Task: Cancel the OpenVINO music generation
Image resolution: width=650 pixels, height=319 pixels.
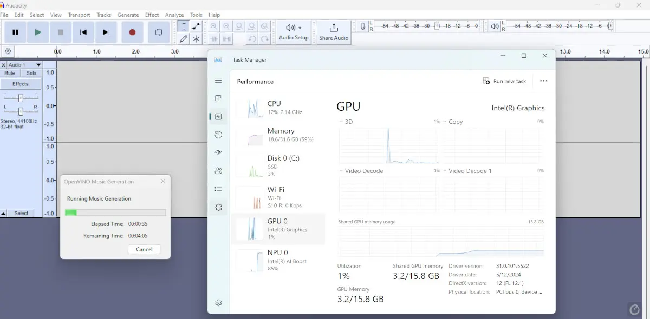Action: tap(144, 249)
